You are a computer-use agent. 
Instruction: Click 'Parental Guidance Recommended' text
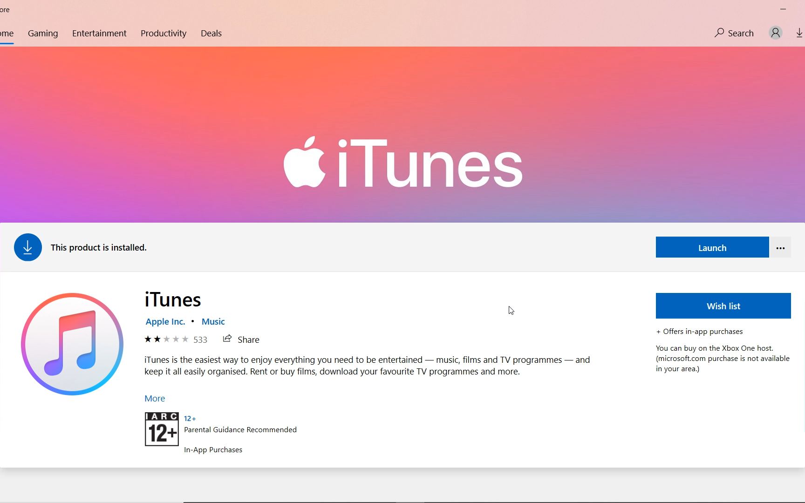click(240, 429)
